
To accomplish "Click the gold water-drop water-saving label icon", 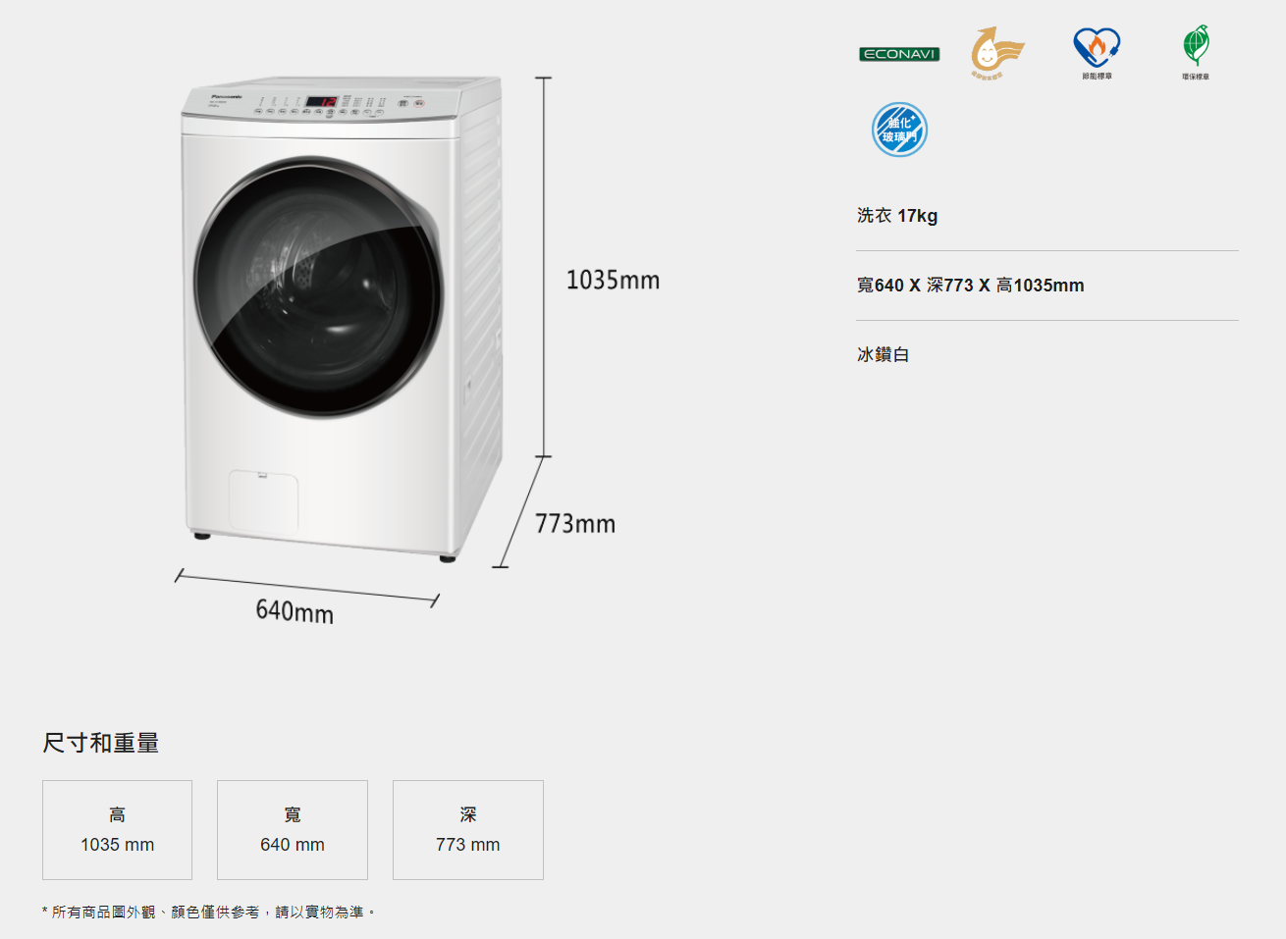I will [x=997, y=53].
